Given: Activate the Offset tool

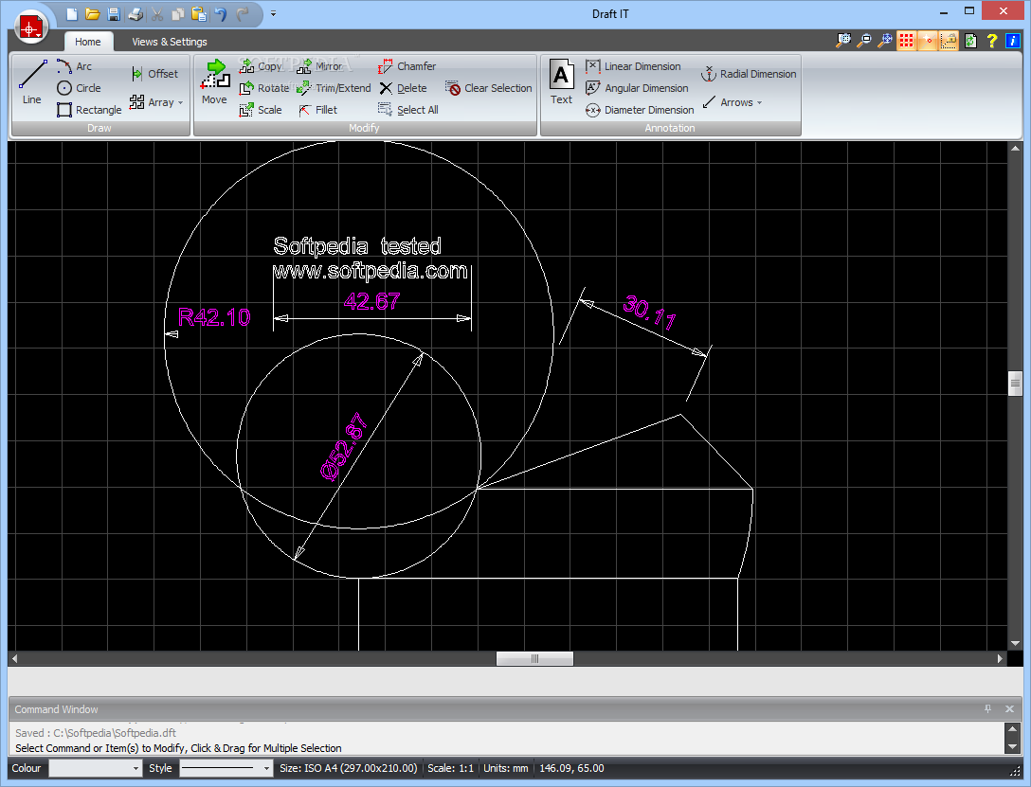Looking at the screenshot, I should [154, 74].
